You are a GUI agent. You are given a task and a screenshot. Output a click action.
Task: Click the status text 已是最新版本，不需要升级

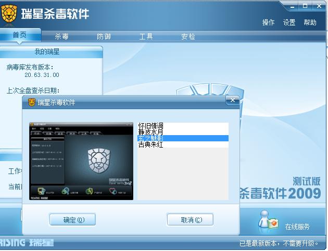pyautogui.click(x=279, y=244)
